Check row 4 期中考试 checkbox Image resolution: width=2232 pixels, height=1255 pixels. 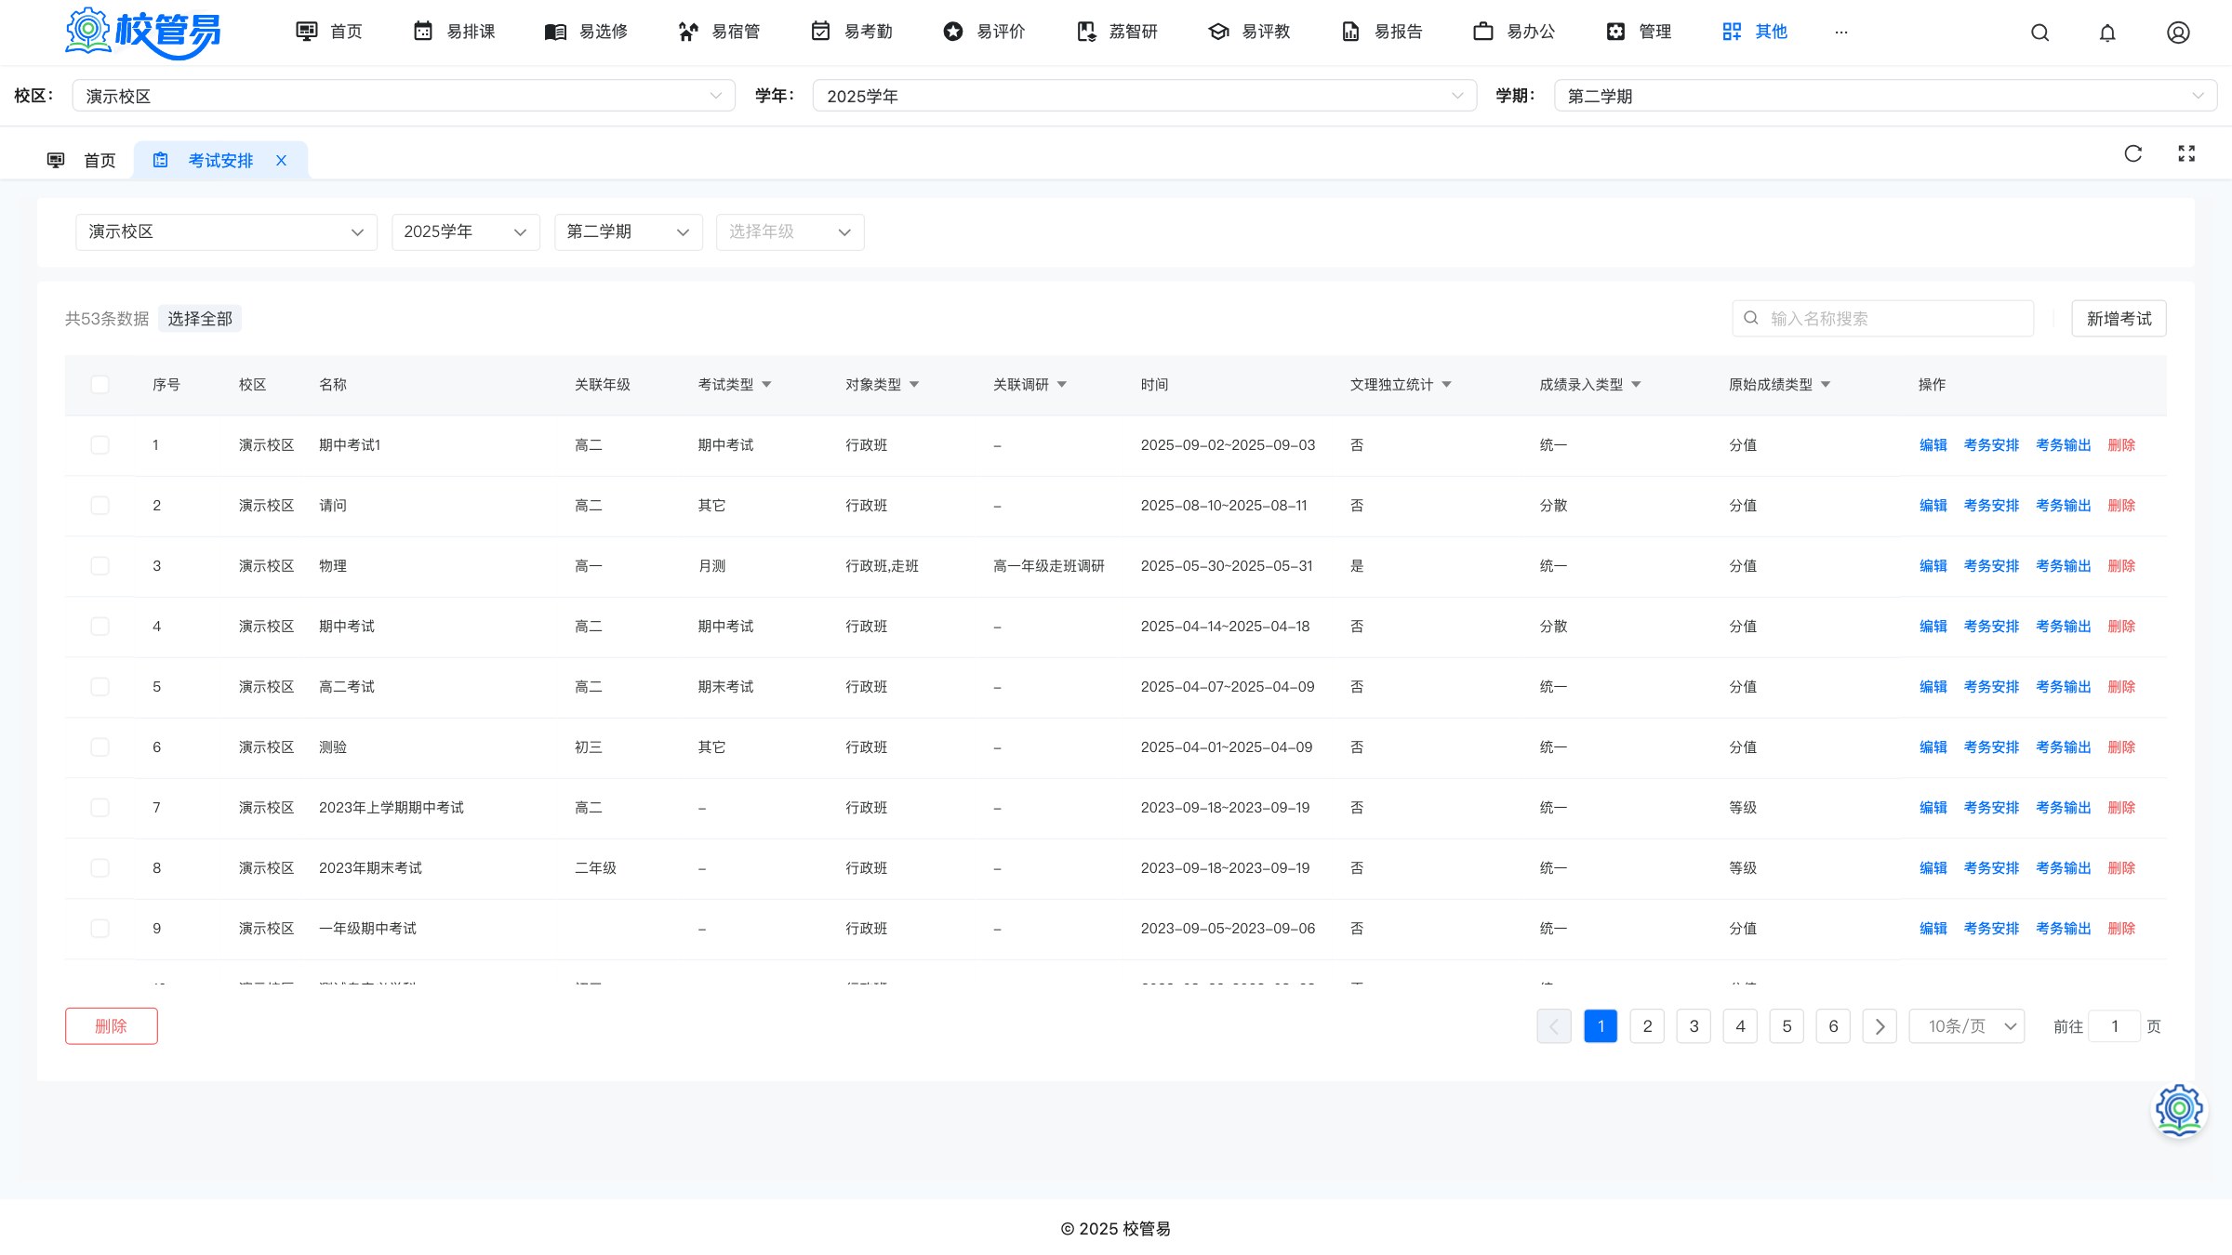click(100, 627)
